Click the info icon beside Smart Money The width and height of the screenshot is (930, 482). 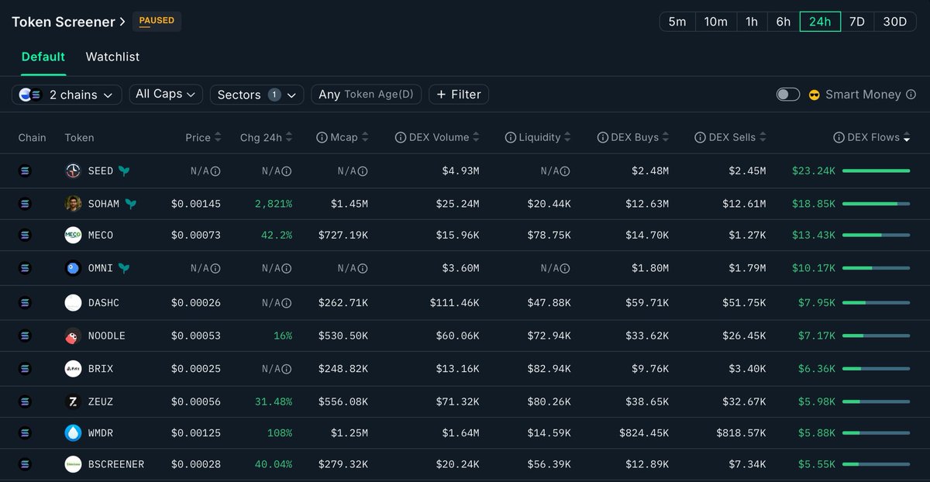pyautogui.click(x=911, y=95)
